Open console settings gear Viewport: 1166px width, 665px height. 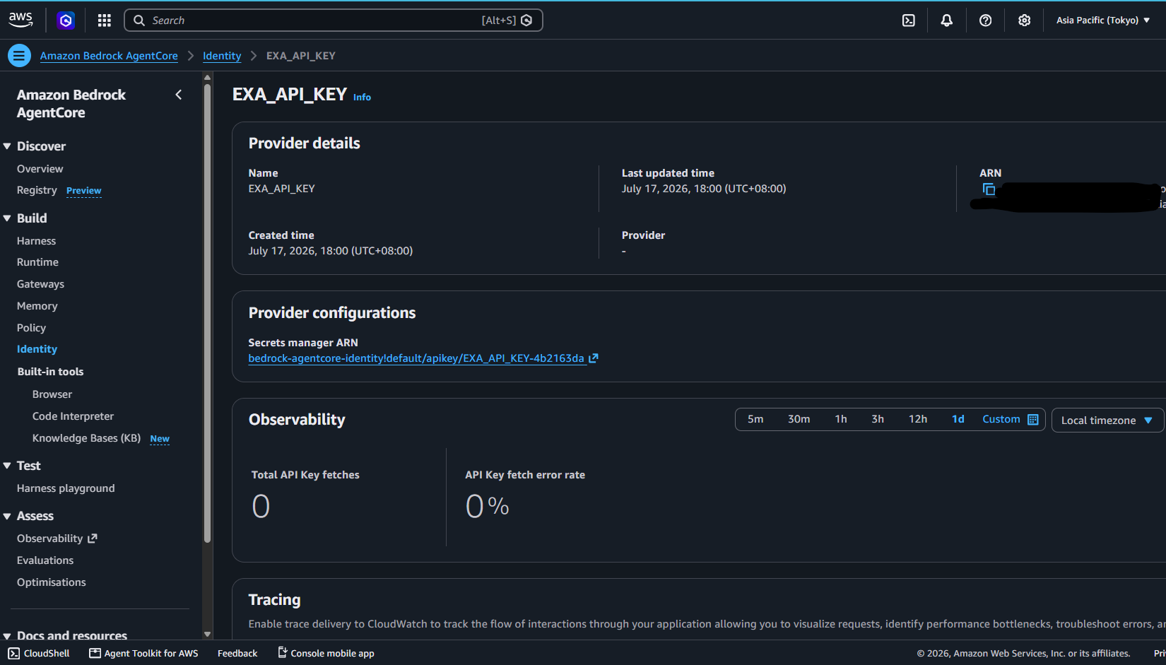click(x=1025, y=20)
